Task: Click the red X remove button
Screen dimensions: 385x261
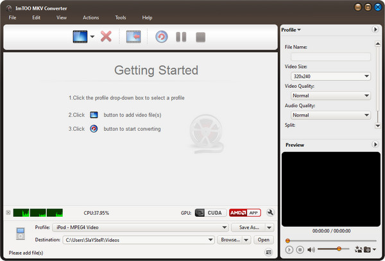Action: [x=107, y=37]
